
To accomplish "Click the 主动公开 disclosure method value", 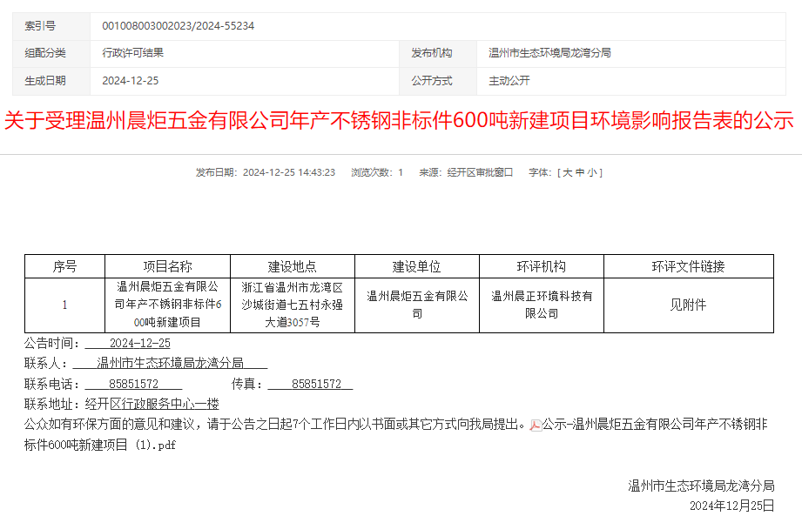I will click(509, 81).
